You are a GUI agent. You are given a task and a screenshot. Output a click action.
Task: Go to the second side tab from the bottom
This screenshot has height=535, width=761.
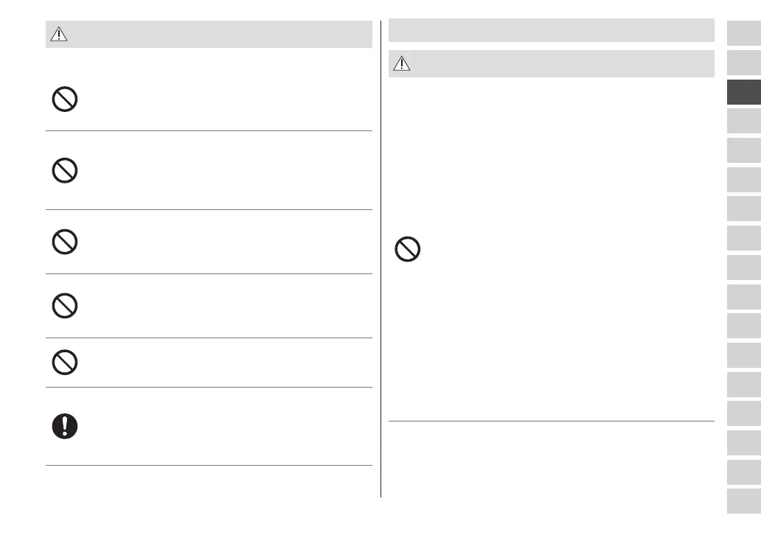click(743, 472)
